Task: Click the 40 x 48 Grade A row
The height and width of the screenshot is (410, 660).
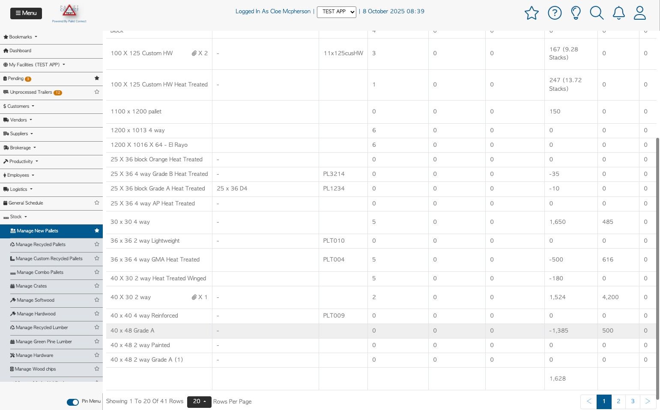Action: click(381, 331)
